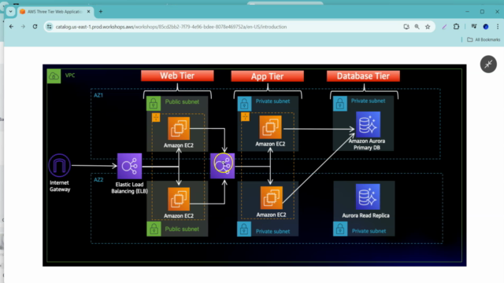Image resolution: width=504 pixels, height=283 pixels.
Task: Reload the workshop page
Action: pyautogui.click(x=35, y=27)
